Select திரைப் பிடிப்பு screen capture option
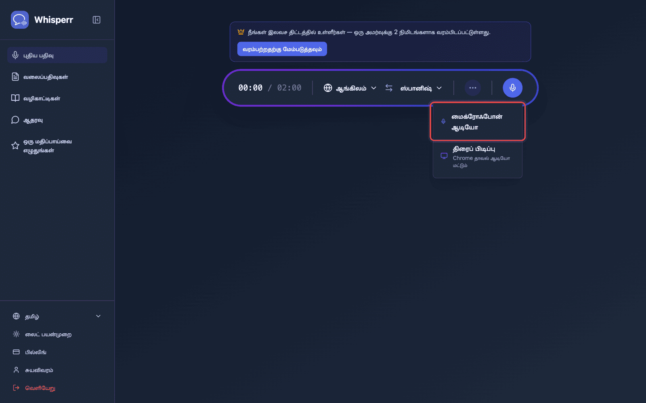Screen dimensions: 646x403 [x=478, y=157]
